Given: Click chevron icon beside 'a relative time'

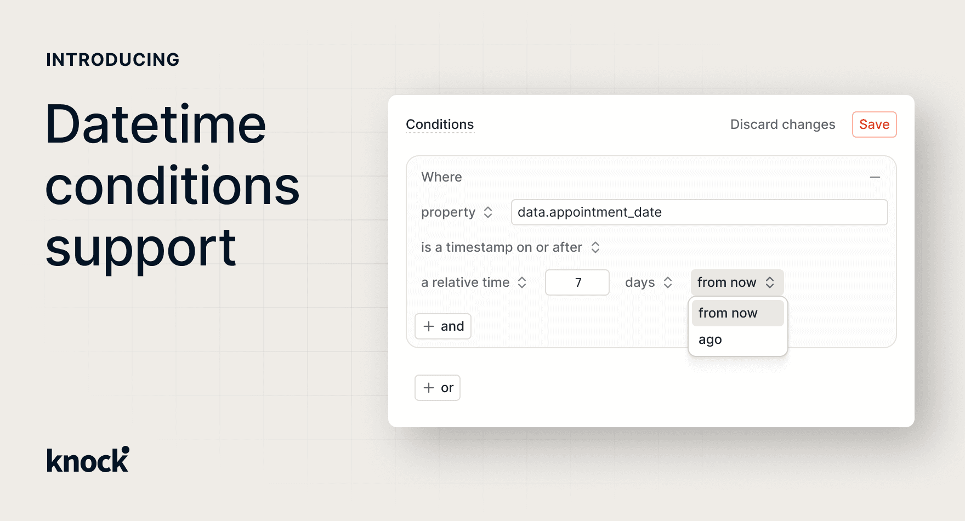Looking at the screenshot, I should click(x=522, y=282).
